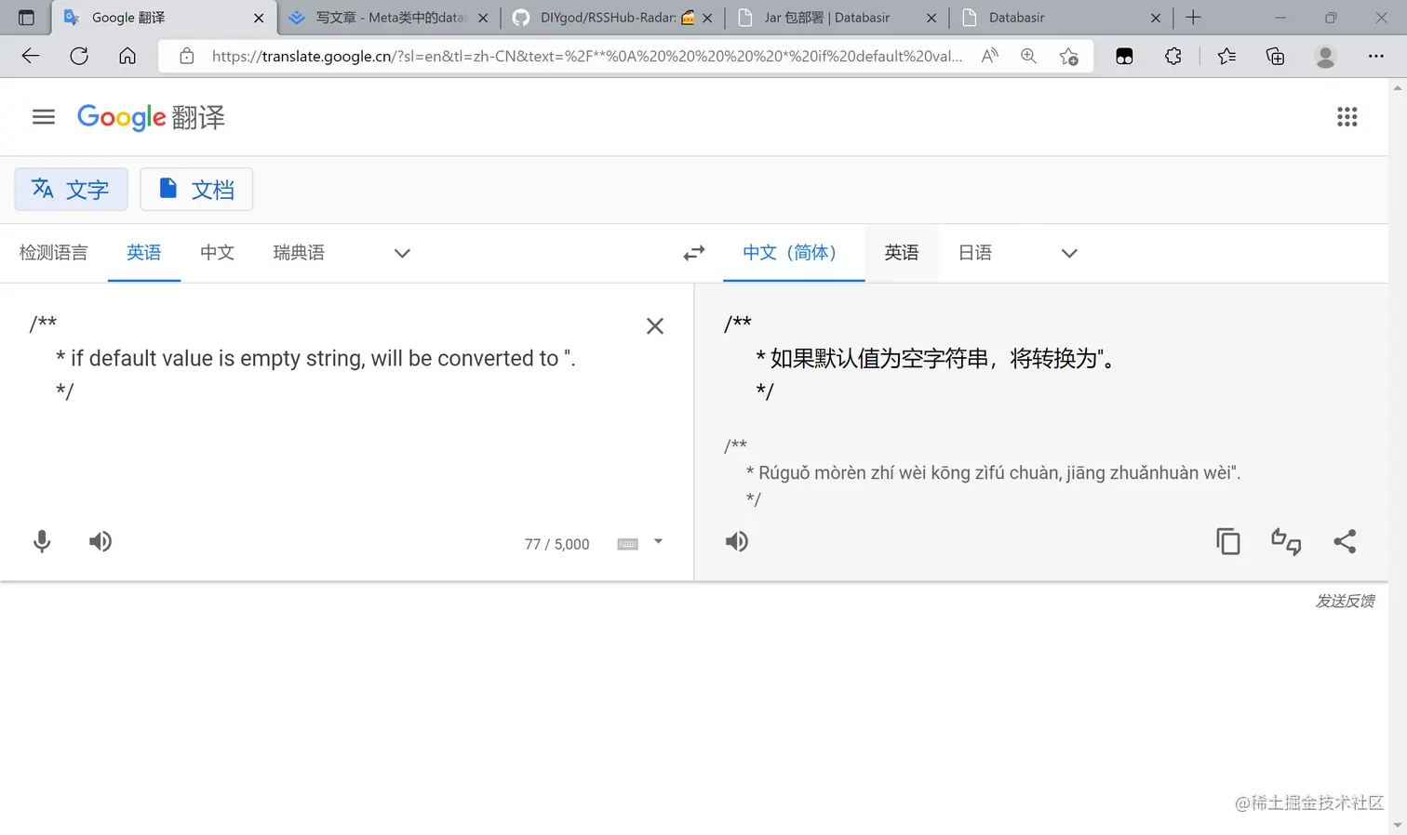Rate this translation
Image resolution: width=1407 pixels, height=835 pixels.
click(1286, 541)
